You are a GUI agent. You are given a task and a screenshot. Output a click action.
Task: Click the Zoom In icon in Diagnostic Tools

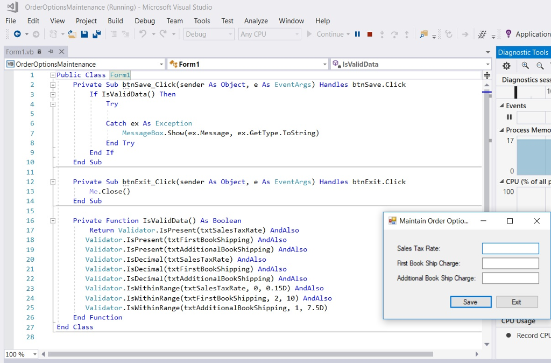tap(525, 65)
